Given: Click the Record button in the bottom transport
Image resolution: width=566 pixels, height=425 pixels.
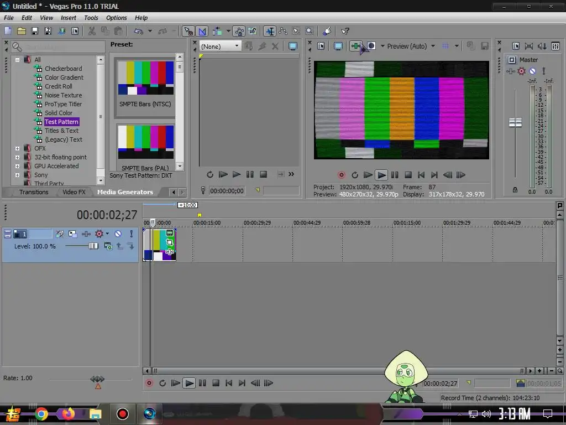Looking at the screenshot, I should click(149, 383).
